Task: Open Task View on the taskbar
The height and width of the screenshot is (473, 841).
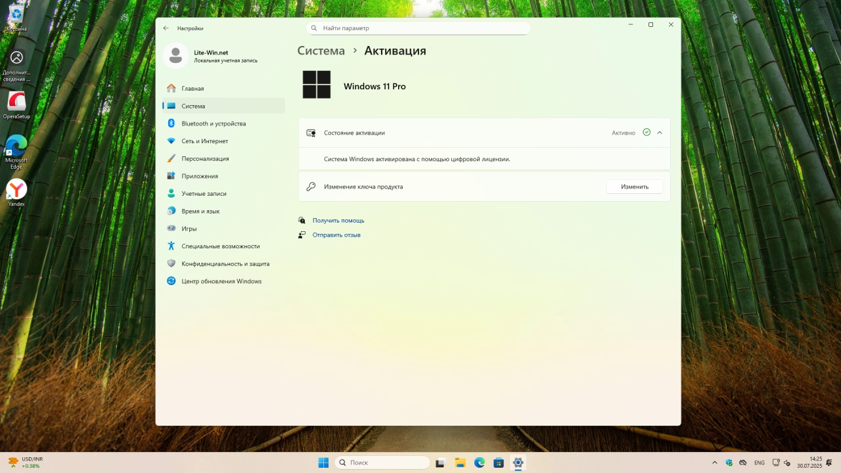Action: coord(440,462)
